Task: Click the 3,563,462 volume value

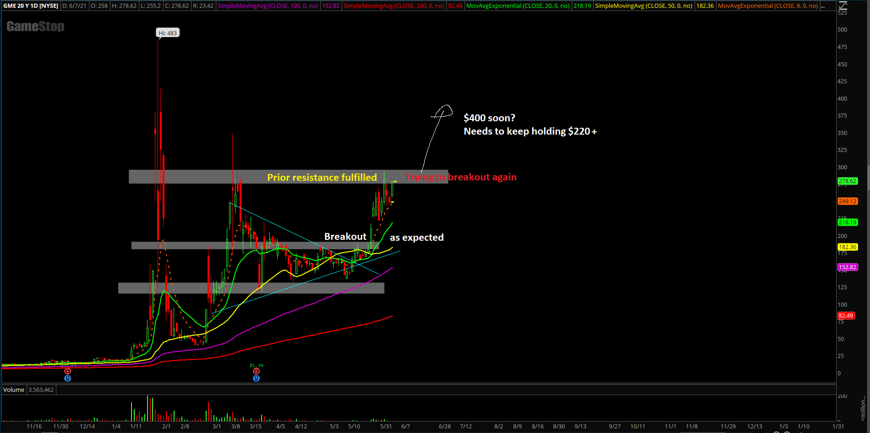Action: click(41, 390)
